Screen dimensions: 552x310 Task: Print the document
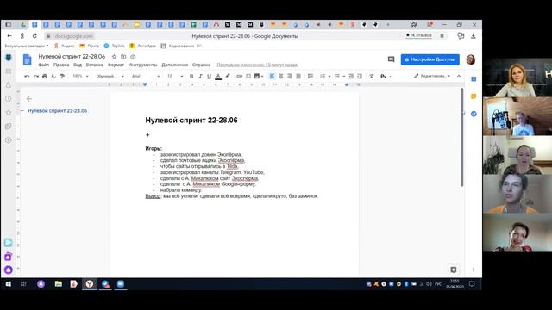[x=45, y=76]
